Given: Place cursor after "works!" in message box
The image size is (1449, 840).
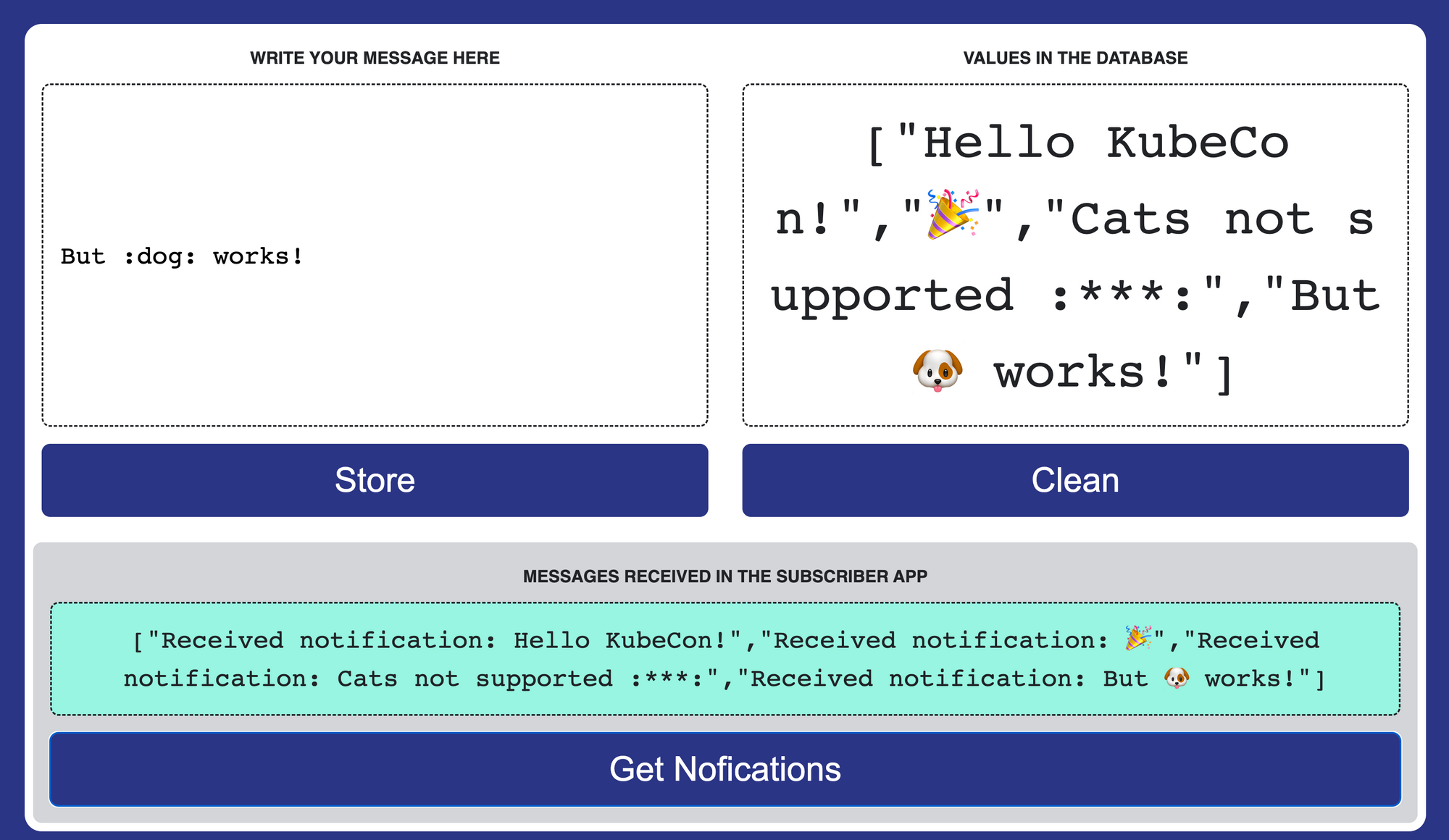Looking at the screenshot, I should coord(304,256).
